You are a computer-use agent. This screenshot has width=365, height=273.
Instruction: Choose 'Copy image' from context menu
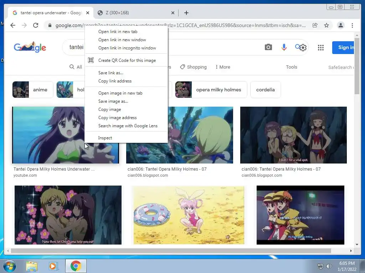pos(126,109)
